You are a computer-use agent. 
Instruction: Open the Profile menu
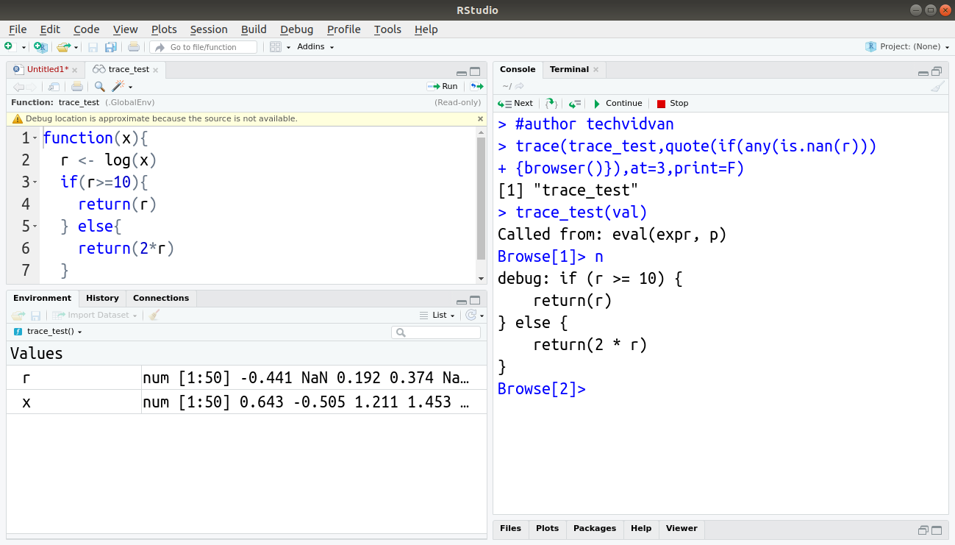click(343, 29)
